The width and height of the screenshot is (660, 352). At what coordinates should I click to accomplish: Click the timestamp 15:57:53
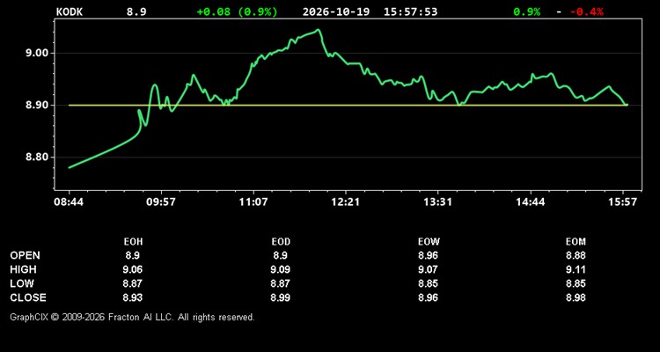click(x=410, y=11)
